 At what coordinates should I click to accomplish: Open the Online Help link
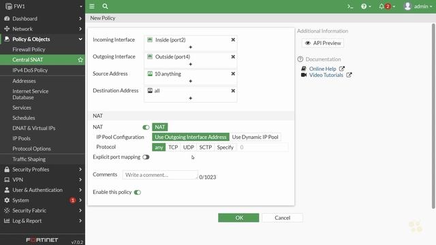322,69
